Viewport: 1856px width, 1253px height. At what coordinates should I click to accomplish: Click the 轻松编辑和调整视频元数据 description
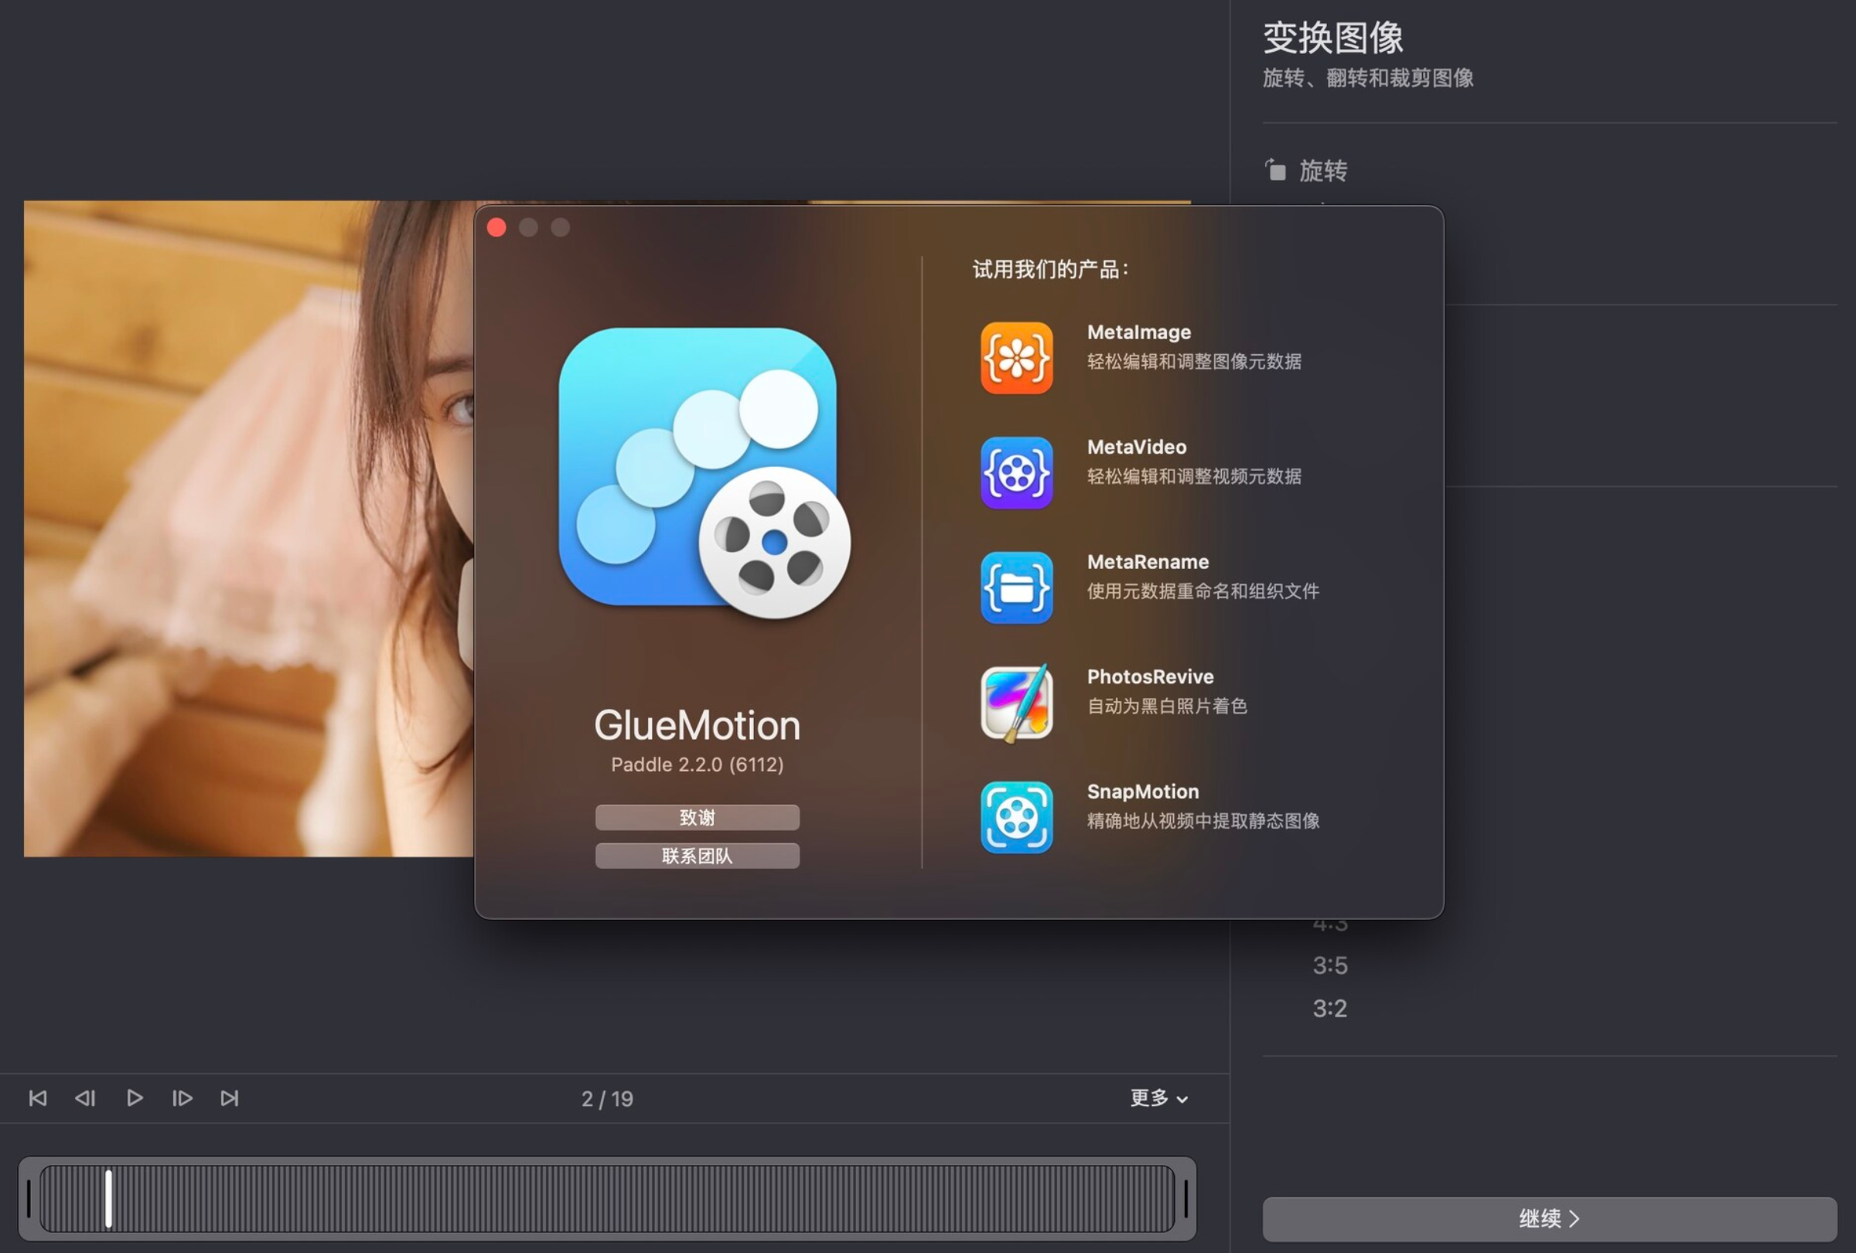point(1194,476)
